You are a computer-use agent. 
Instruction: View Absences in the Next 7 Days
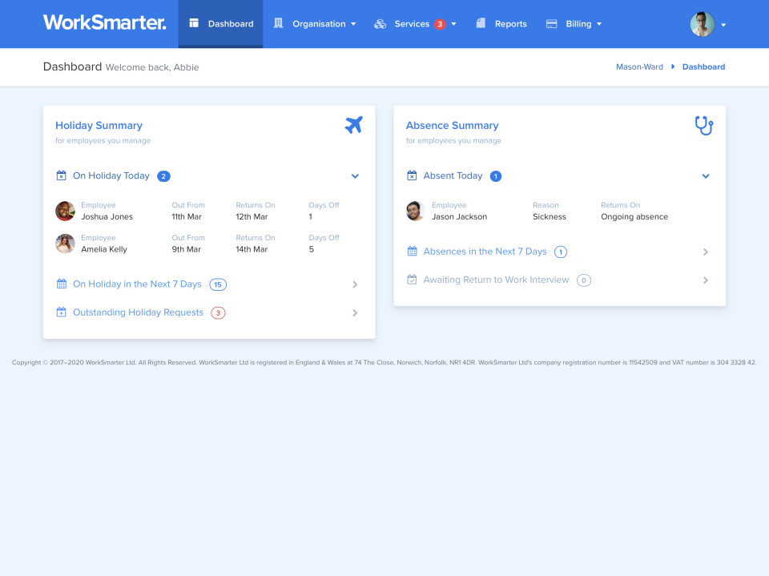(485, 252)
